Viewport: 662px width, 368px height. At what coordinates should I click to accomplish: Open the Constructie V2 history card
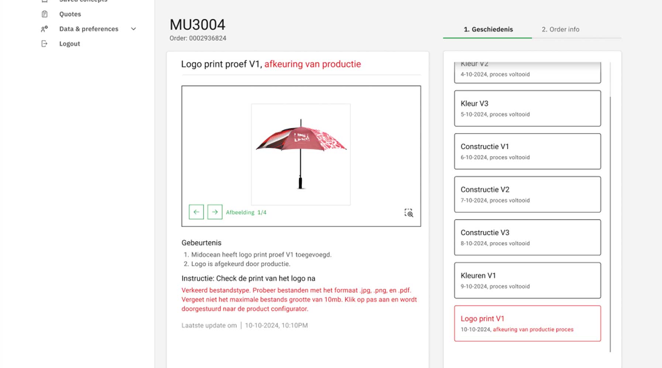click(x=527, y=194)
